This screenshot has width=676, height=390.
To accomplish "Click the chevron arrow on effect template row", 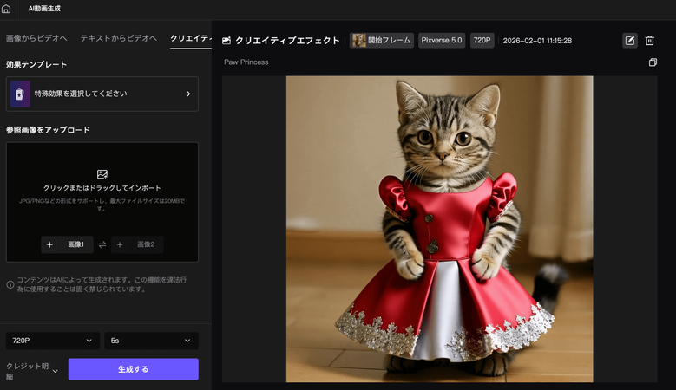I will [x=188, y=94].
